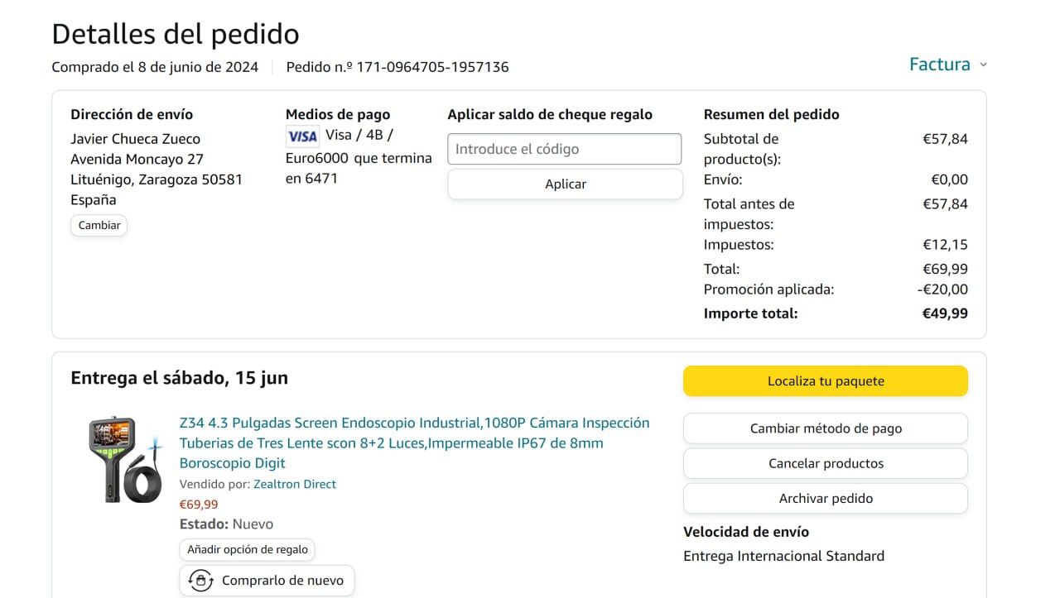Archive order using Archivar pedido
The image size is (1060, 598).
(x=825, y=498)
